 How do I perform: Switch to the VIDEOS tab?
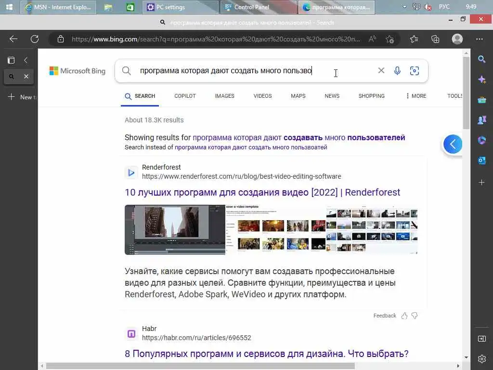[262, 96]
